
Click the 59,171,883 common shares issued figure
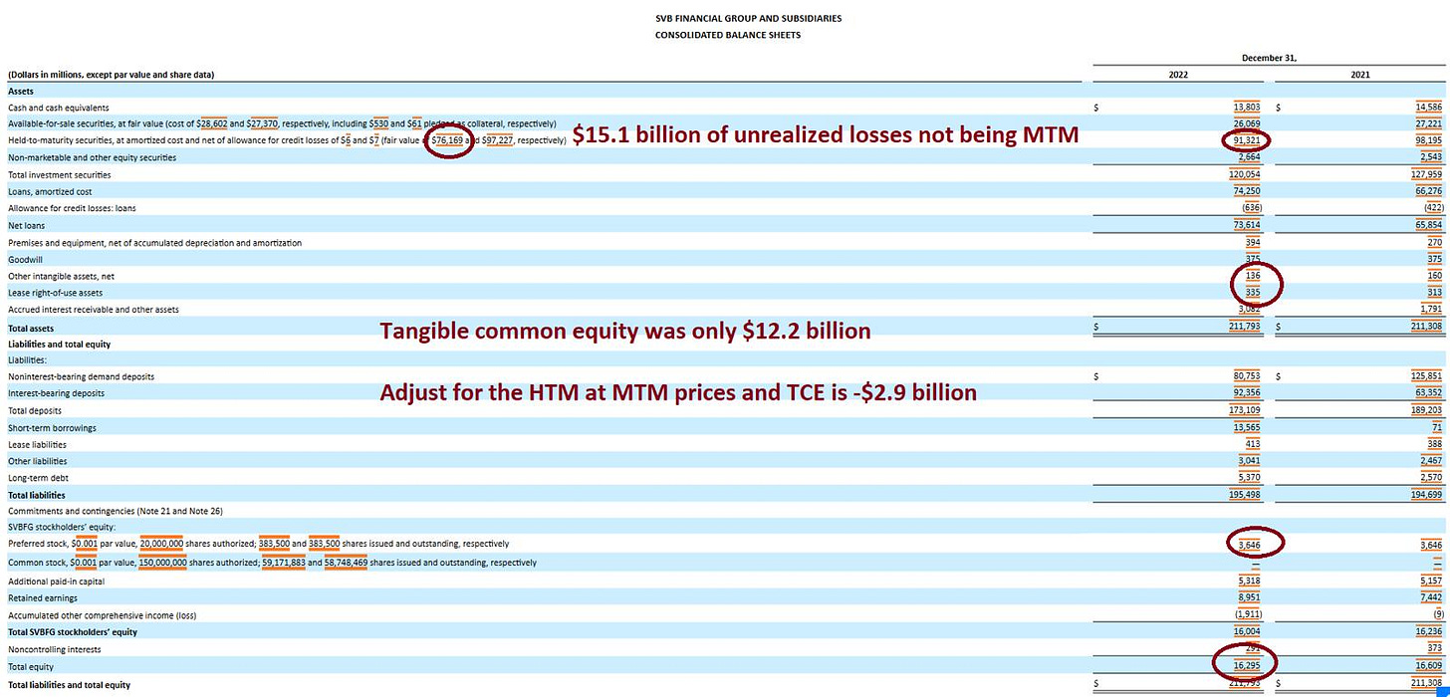pos(282,563)
